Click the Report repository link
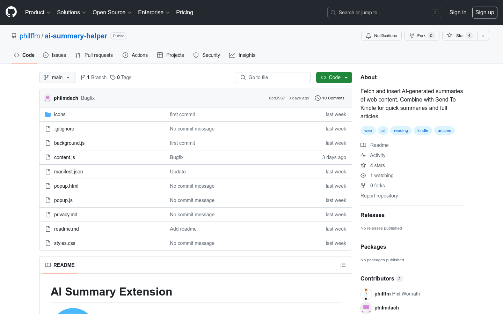Viewport: 503px width, 314px height. pos(379,196)
